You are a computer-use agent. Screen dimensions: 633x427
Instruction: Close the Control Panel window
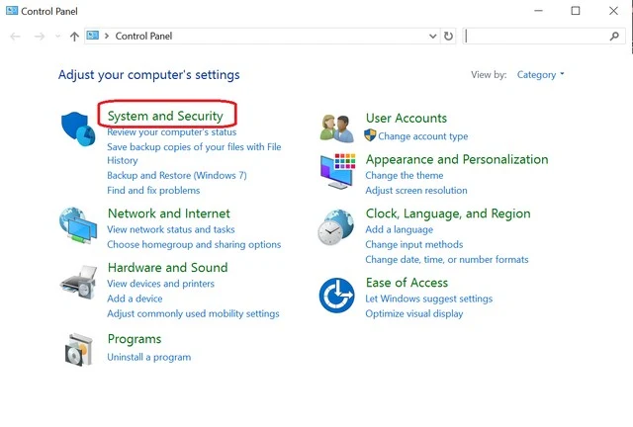pyautogui.click(x=613, y=11)
